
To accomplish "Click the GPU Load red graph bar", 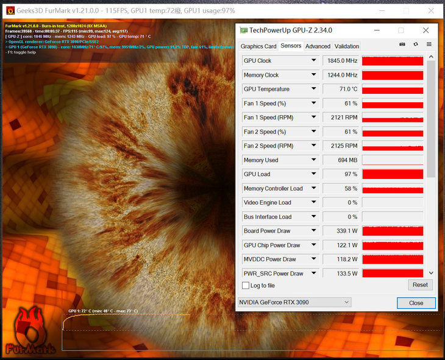I will click(393, 174).
